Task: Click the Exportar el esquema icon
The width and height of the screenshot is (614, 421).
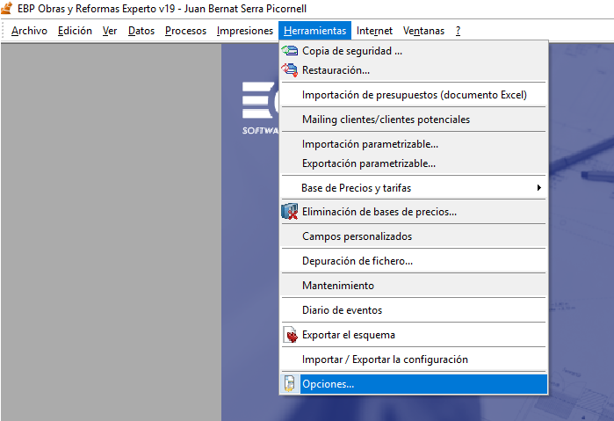Action: 290,335
